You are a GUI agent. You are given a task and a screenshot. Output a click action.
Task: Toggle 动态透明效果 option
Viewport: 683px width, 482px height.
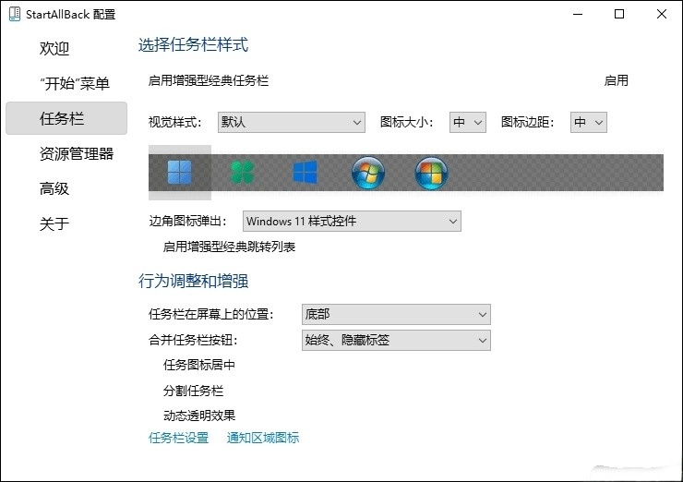[x=199, y=416]
